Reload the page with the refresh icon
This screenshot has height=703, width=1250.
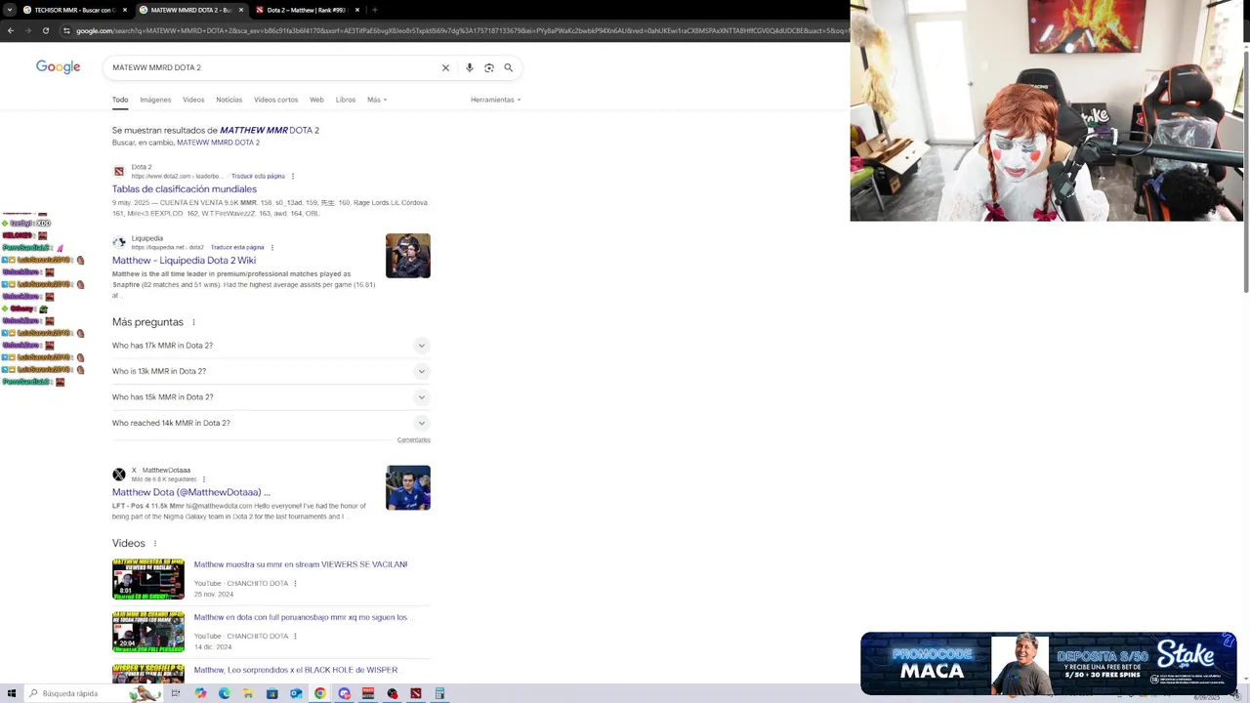point(45,30)
